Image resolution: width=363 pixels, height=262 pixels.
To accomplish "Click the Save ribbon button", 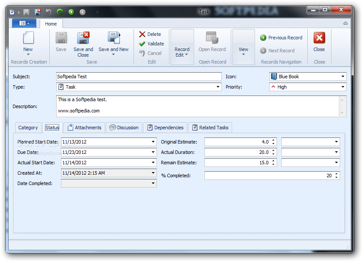I will coord(61,42).
